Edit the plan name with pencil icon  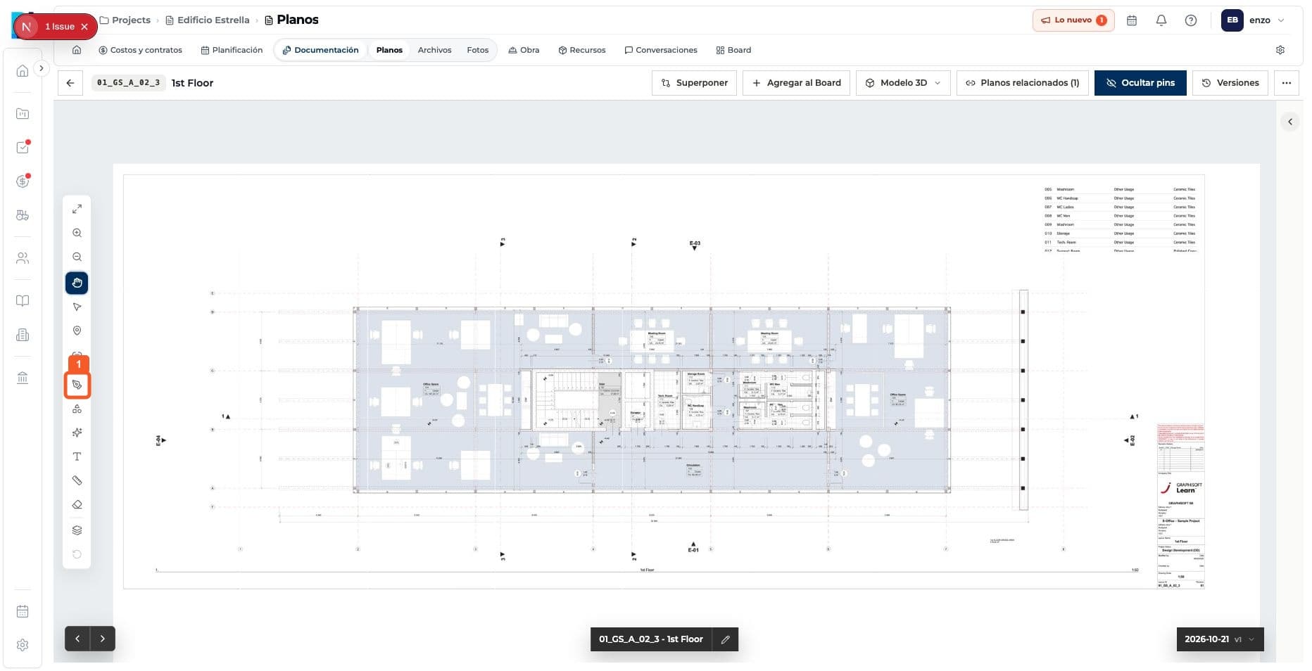click(x=725, y=639)
